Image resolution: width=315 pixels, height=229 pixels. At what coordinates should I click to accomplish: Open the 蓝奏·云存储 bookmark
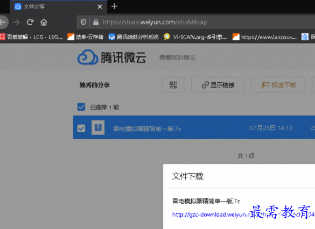tap(86, 37)
